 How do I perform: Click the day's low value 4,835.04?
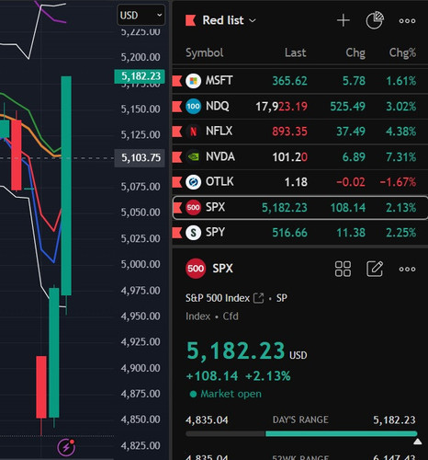click(x=207, y=420)
